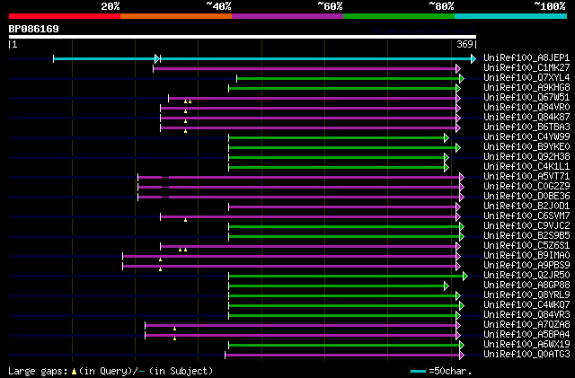The width and height of the screenshot is (575, 378).
Task: Click the UniRef100_C4YW99 label
Action: (526, 137)
